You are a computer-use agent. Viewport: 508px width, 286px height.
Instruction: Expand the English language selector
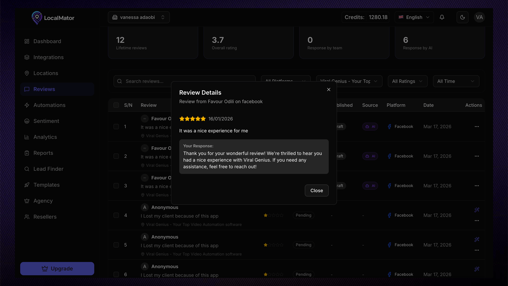tap(414, 17)
